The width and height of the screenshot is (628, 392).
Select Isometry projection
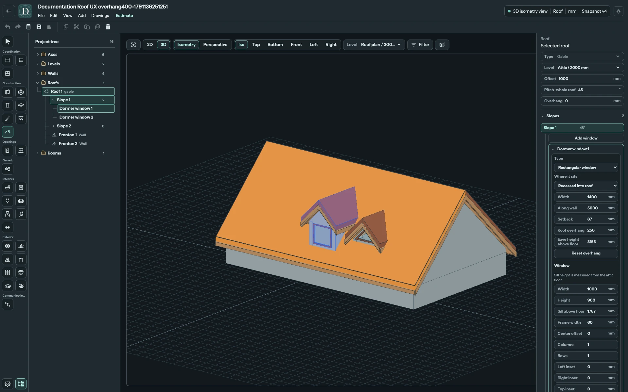(186, 45)
